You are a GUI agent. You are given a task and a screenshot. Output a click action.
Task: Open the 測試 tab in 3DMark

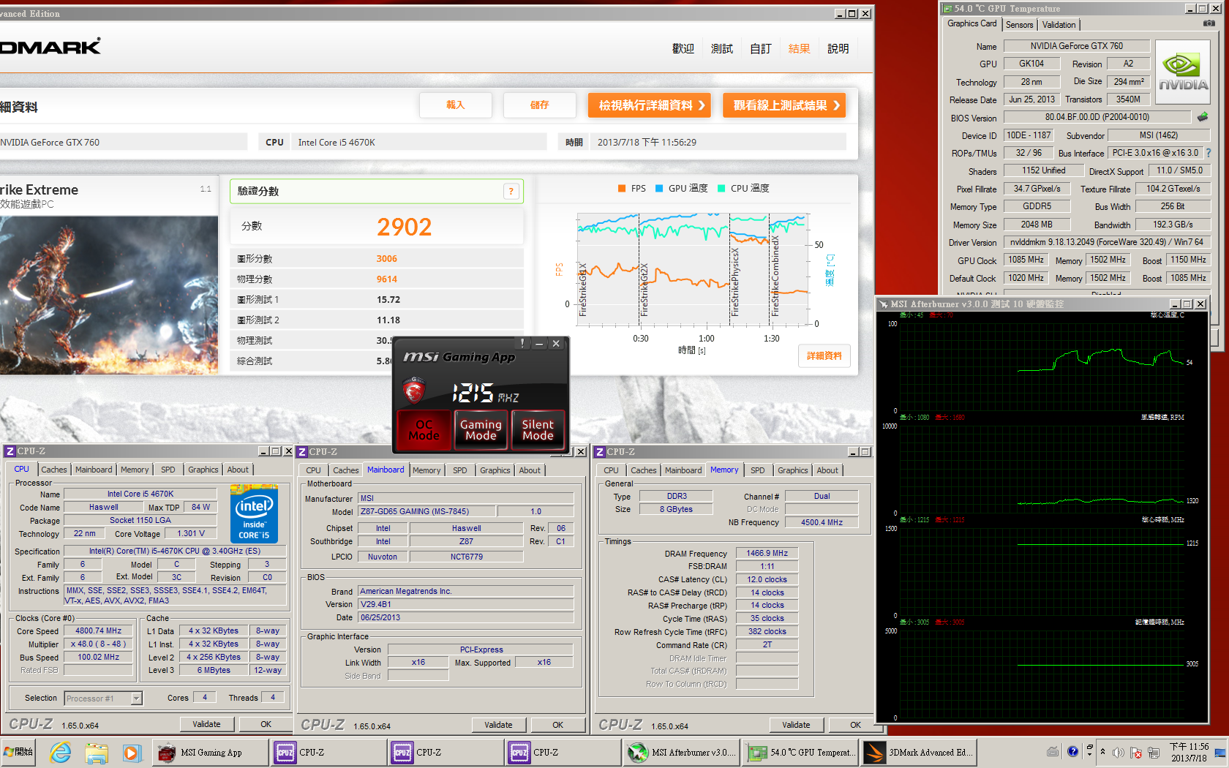722,49
